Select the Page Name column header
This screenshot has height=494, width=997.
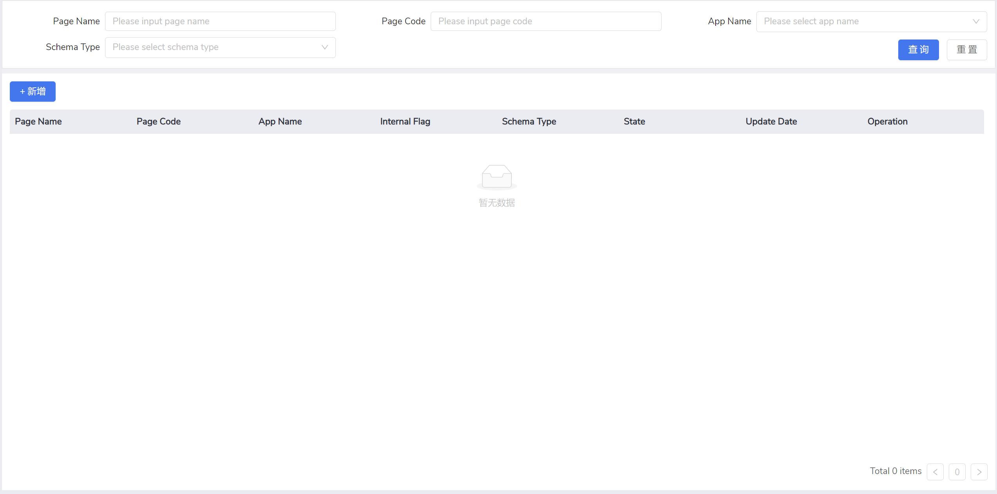pos(38,120)
